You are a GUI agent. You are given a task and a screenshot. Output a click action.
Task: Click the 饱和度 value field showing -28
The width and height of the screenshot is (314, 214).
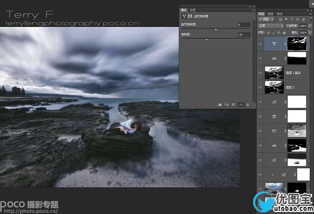pyautogui.click(x=244, y=35)
